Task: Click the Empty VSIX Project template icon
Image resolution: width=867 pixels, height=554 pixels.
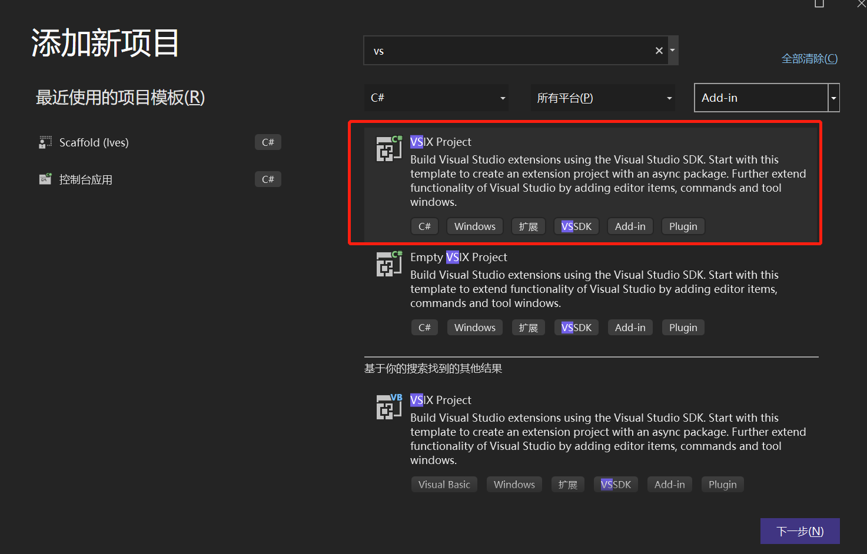Action: (x=389, y=263)
